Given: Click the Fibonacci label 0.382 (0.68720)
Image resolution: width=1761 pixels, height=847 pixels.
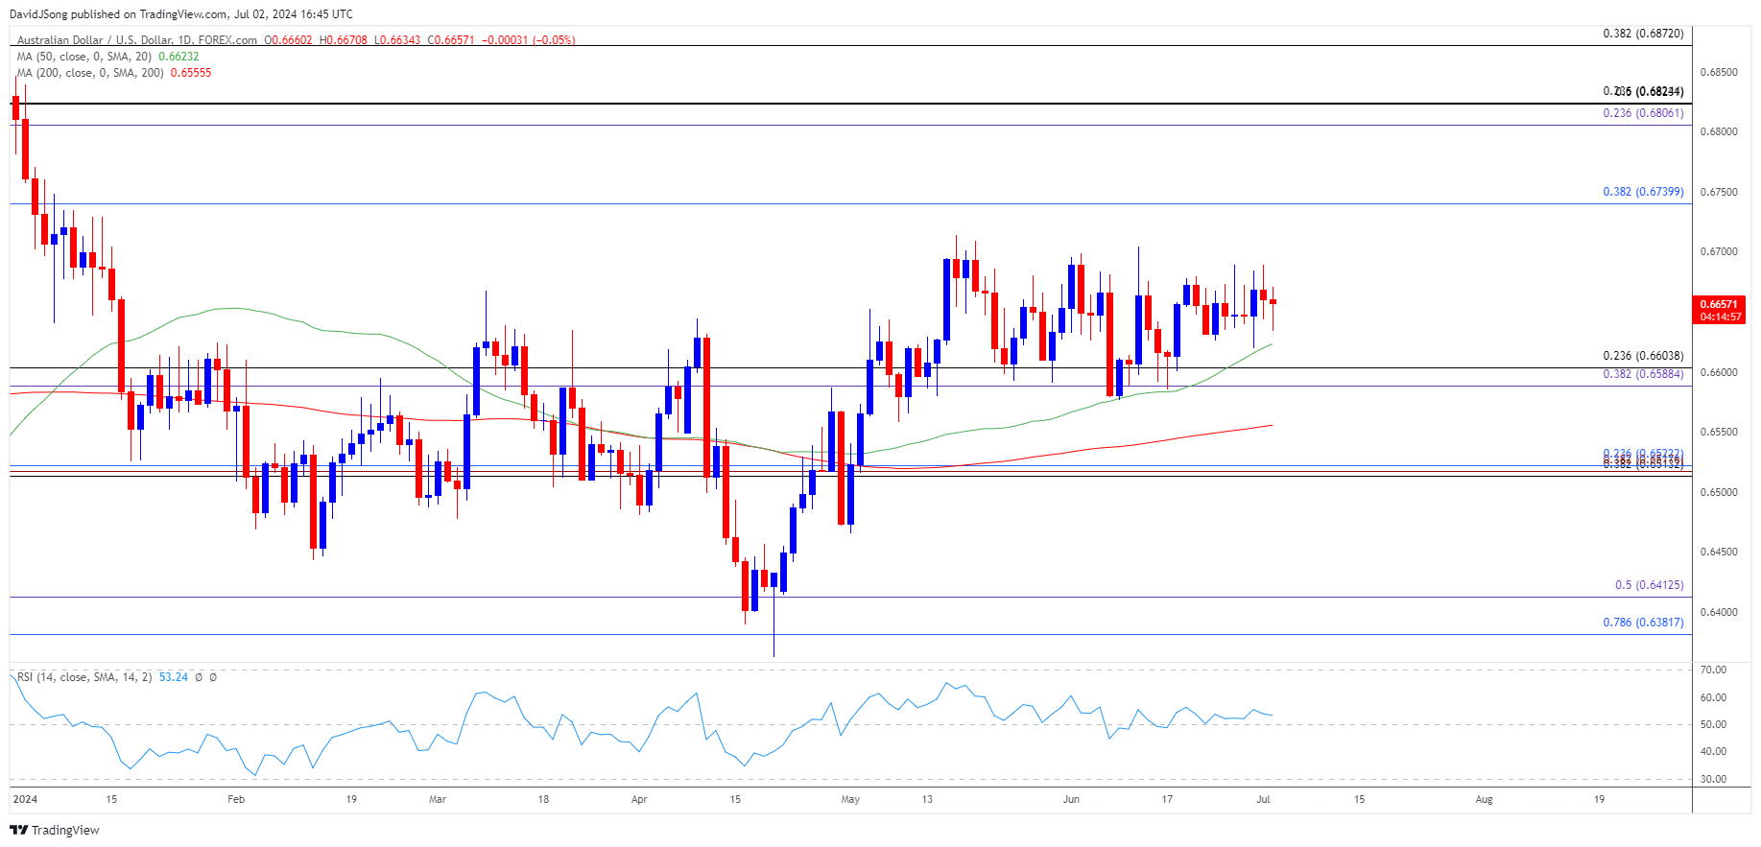Looking at the screenshot, I should pos(1643,34).
